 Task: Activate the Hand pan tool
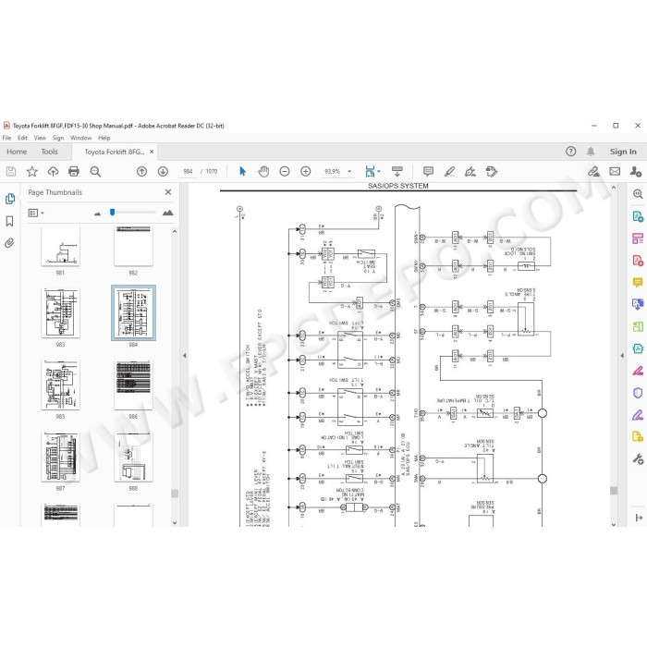263,171
